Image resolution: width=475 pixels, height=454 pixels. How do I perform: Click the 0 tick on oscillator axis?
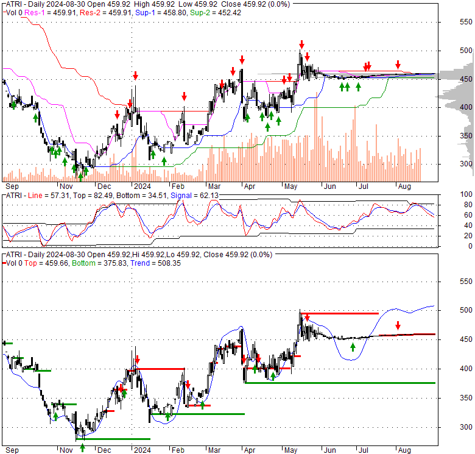470,246
